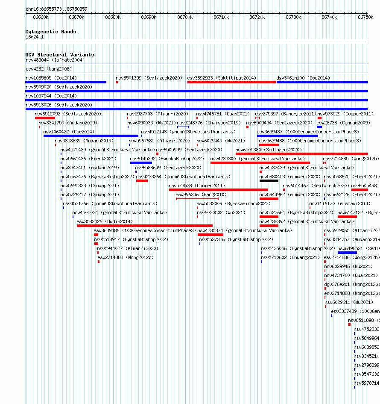380x404 pixels.
Task: Click the esv3892933 (Suktitipat2014) red bar
Action: pyautogui.click(x=231, y=82)
